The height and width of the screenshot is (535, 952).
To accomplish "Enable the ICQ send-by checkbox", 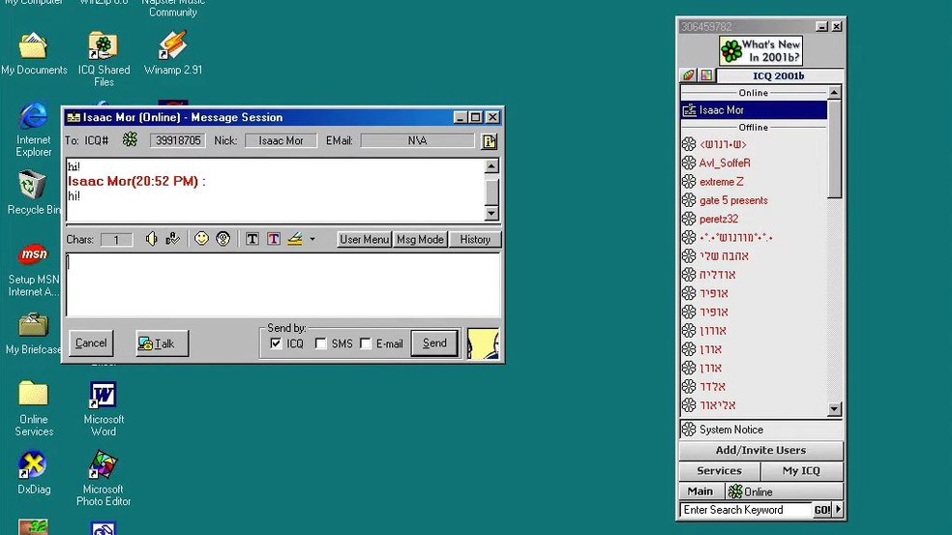I will 276,343.
